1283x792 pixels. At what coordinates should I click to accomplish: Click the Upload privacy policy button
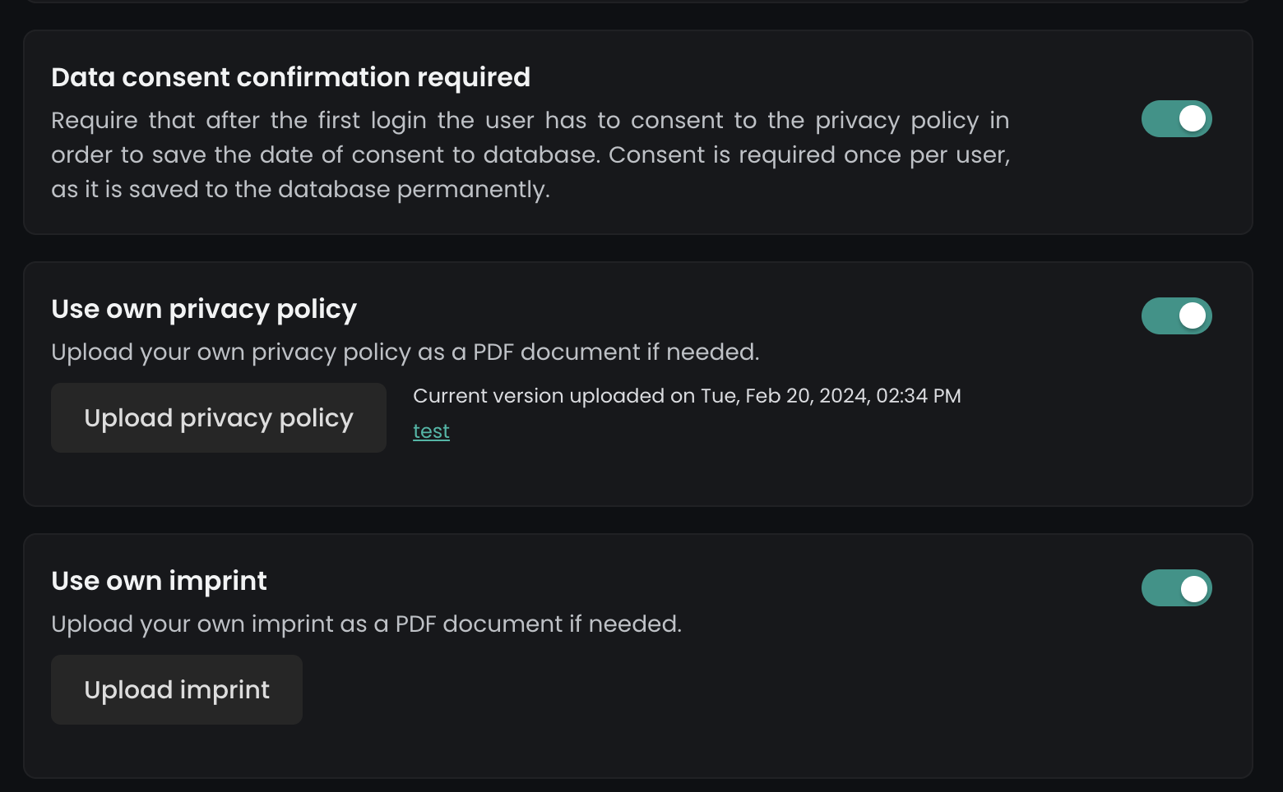[219, 418]
